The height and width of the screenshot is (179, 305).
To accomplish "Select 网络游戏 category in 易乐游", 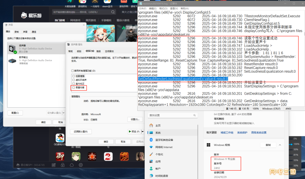I will click(75, 20).
